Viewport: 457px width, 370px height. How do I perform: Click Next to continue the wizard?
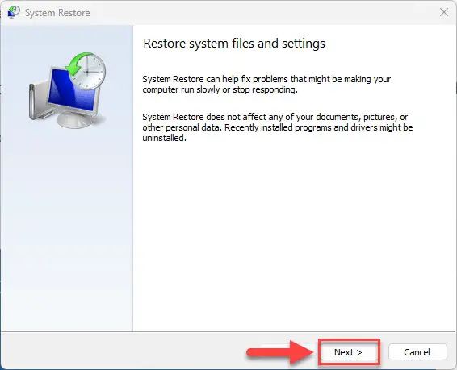[x=349, y=352]
